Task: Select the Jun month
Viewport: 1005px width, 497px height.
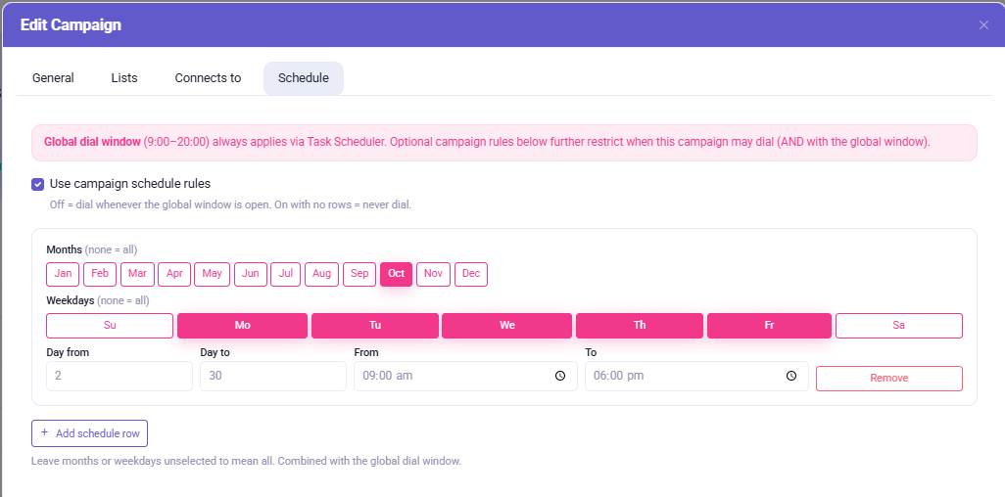Action: coord(251,274)
